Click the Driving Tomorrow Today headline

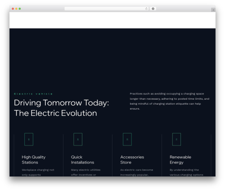(61, 108)
